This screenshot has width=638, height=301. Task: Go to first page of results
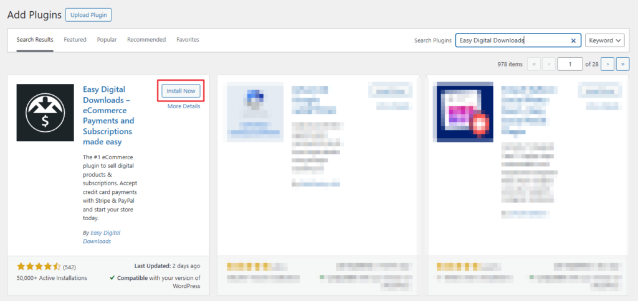(534, 64)
